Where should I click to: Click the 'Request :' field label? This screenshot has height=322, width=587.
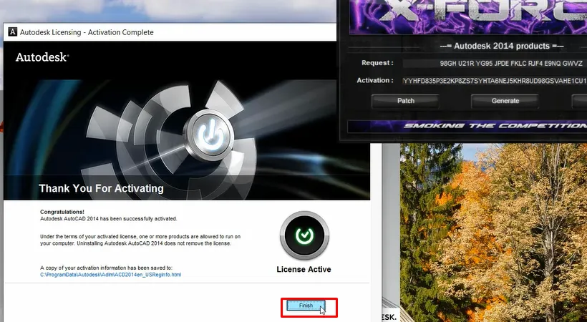377,63
